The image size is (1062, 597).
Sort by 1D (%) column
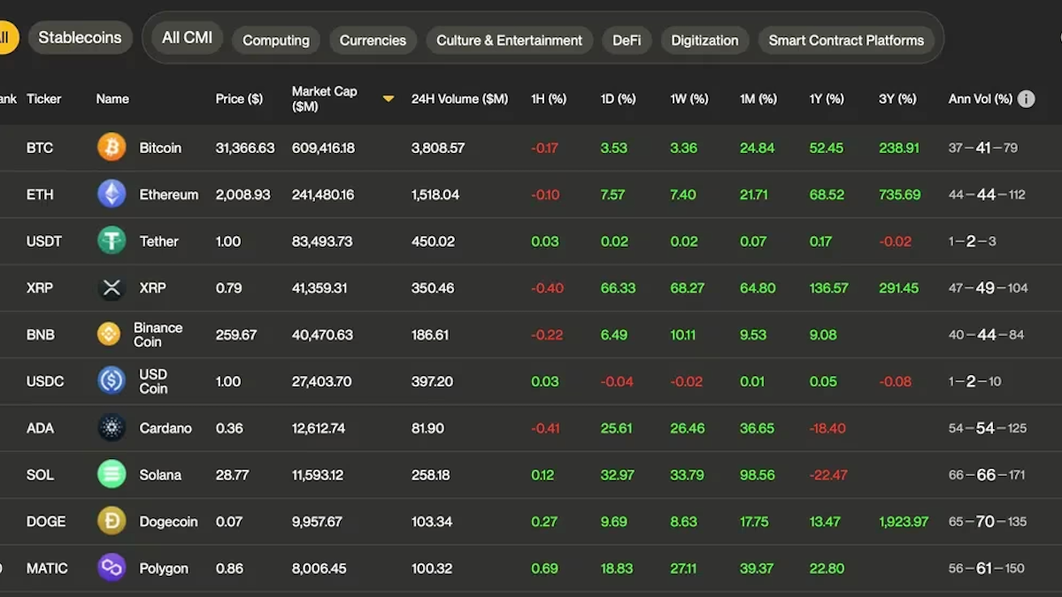click(x=618, y=99)
